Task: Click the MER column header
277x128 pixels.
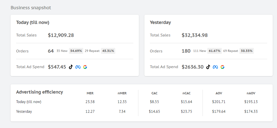Action: tap(90, 93)
